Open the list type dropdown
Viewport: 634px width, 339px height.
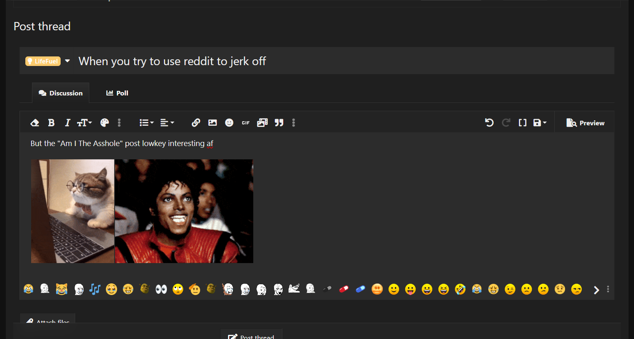pos(147,123)
